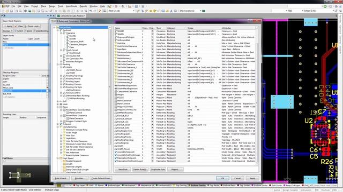The width and height of the screenshot is (343, 192).
Task: Click the Design Rules folder icon in tree
Action: 57,27
